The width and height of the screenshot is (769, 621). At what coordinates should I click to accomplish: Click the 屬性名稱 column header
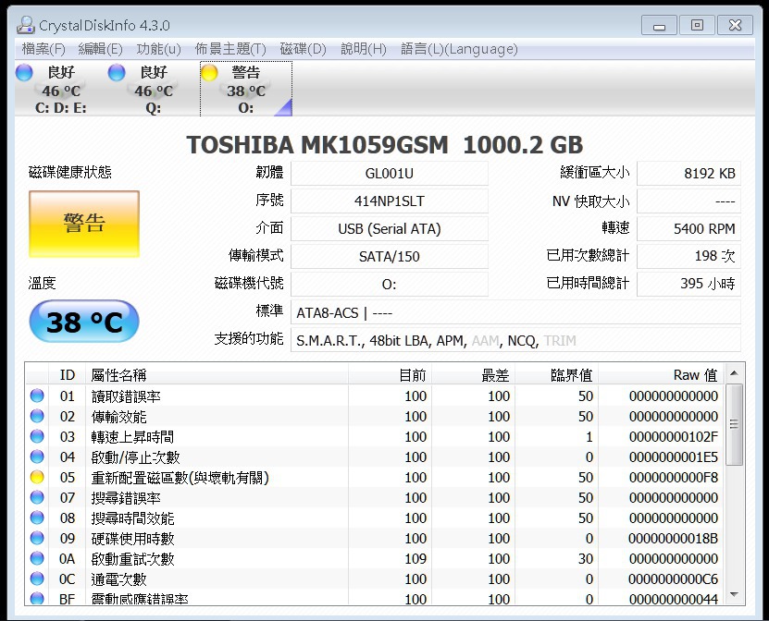(x=217, y=375)
